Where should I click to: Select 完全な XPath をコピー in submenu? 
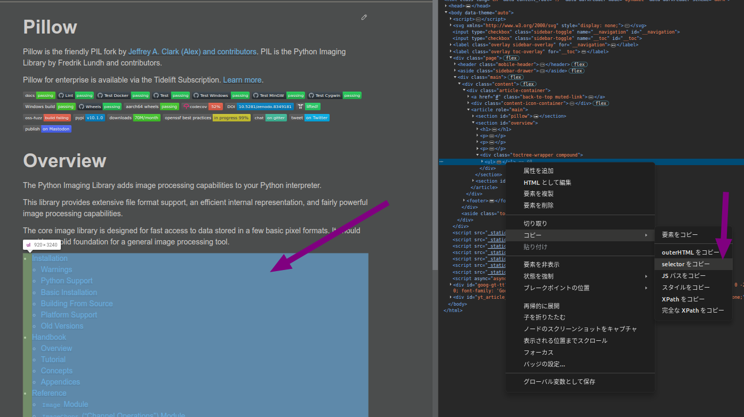pos(693,310)
